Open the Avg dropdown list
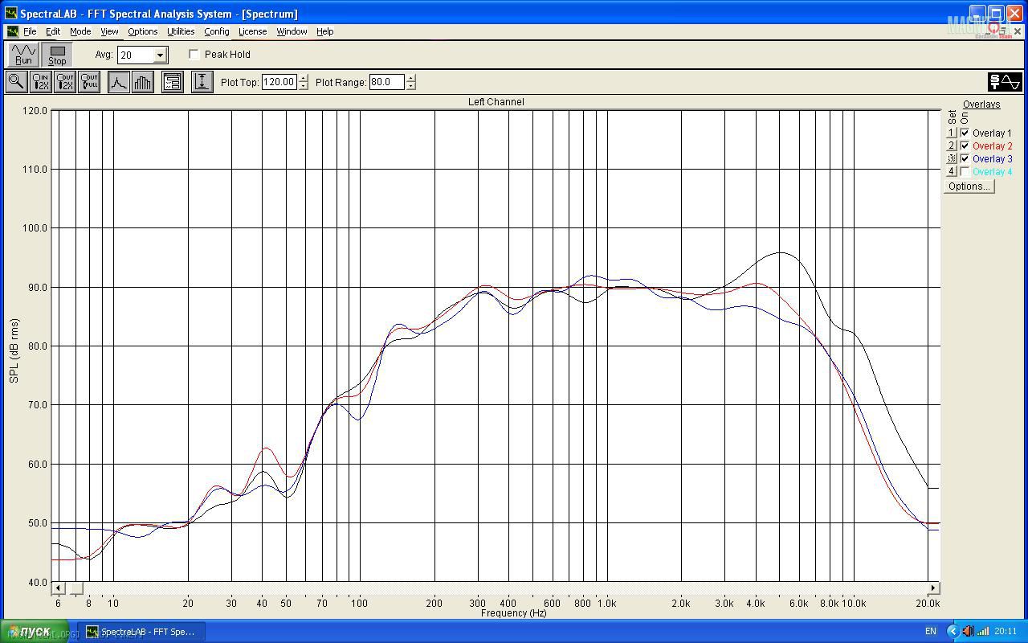 (160, 55)
